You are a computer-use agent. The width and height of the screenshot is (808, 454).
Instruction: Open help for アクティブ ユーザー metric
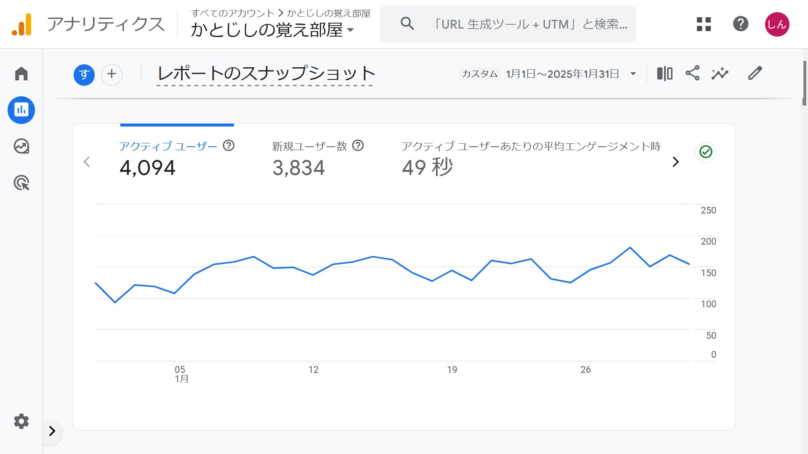[229, 145]
